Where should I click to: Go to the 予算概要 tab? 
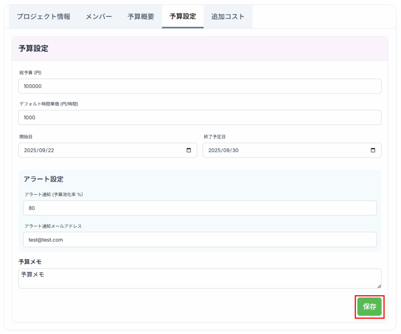pyautogui.click(x=141, y=16)
